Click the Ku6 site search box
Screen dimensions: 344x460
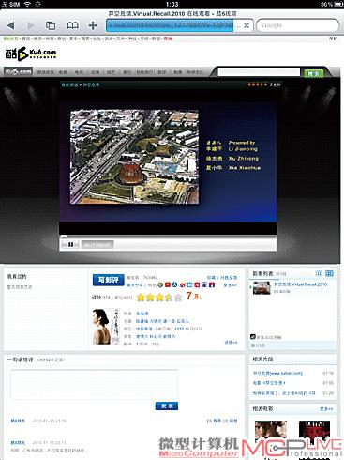[259, 72]
